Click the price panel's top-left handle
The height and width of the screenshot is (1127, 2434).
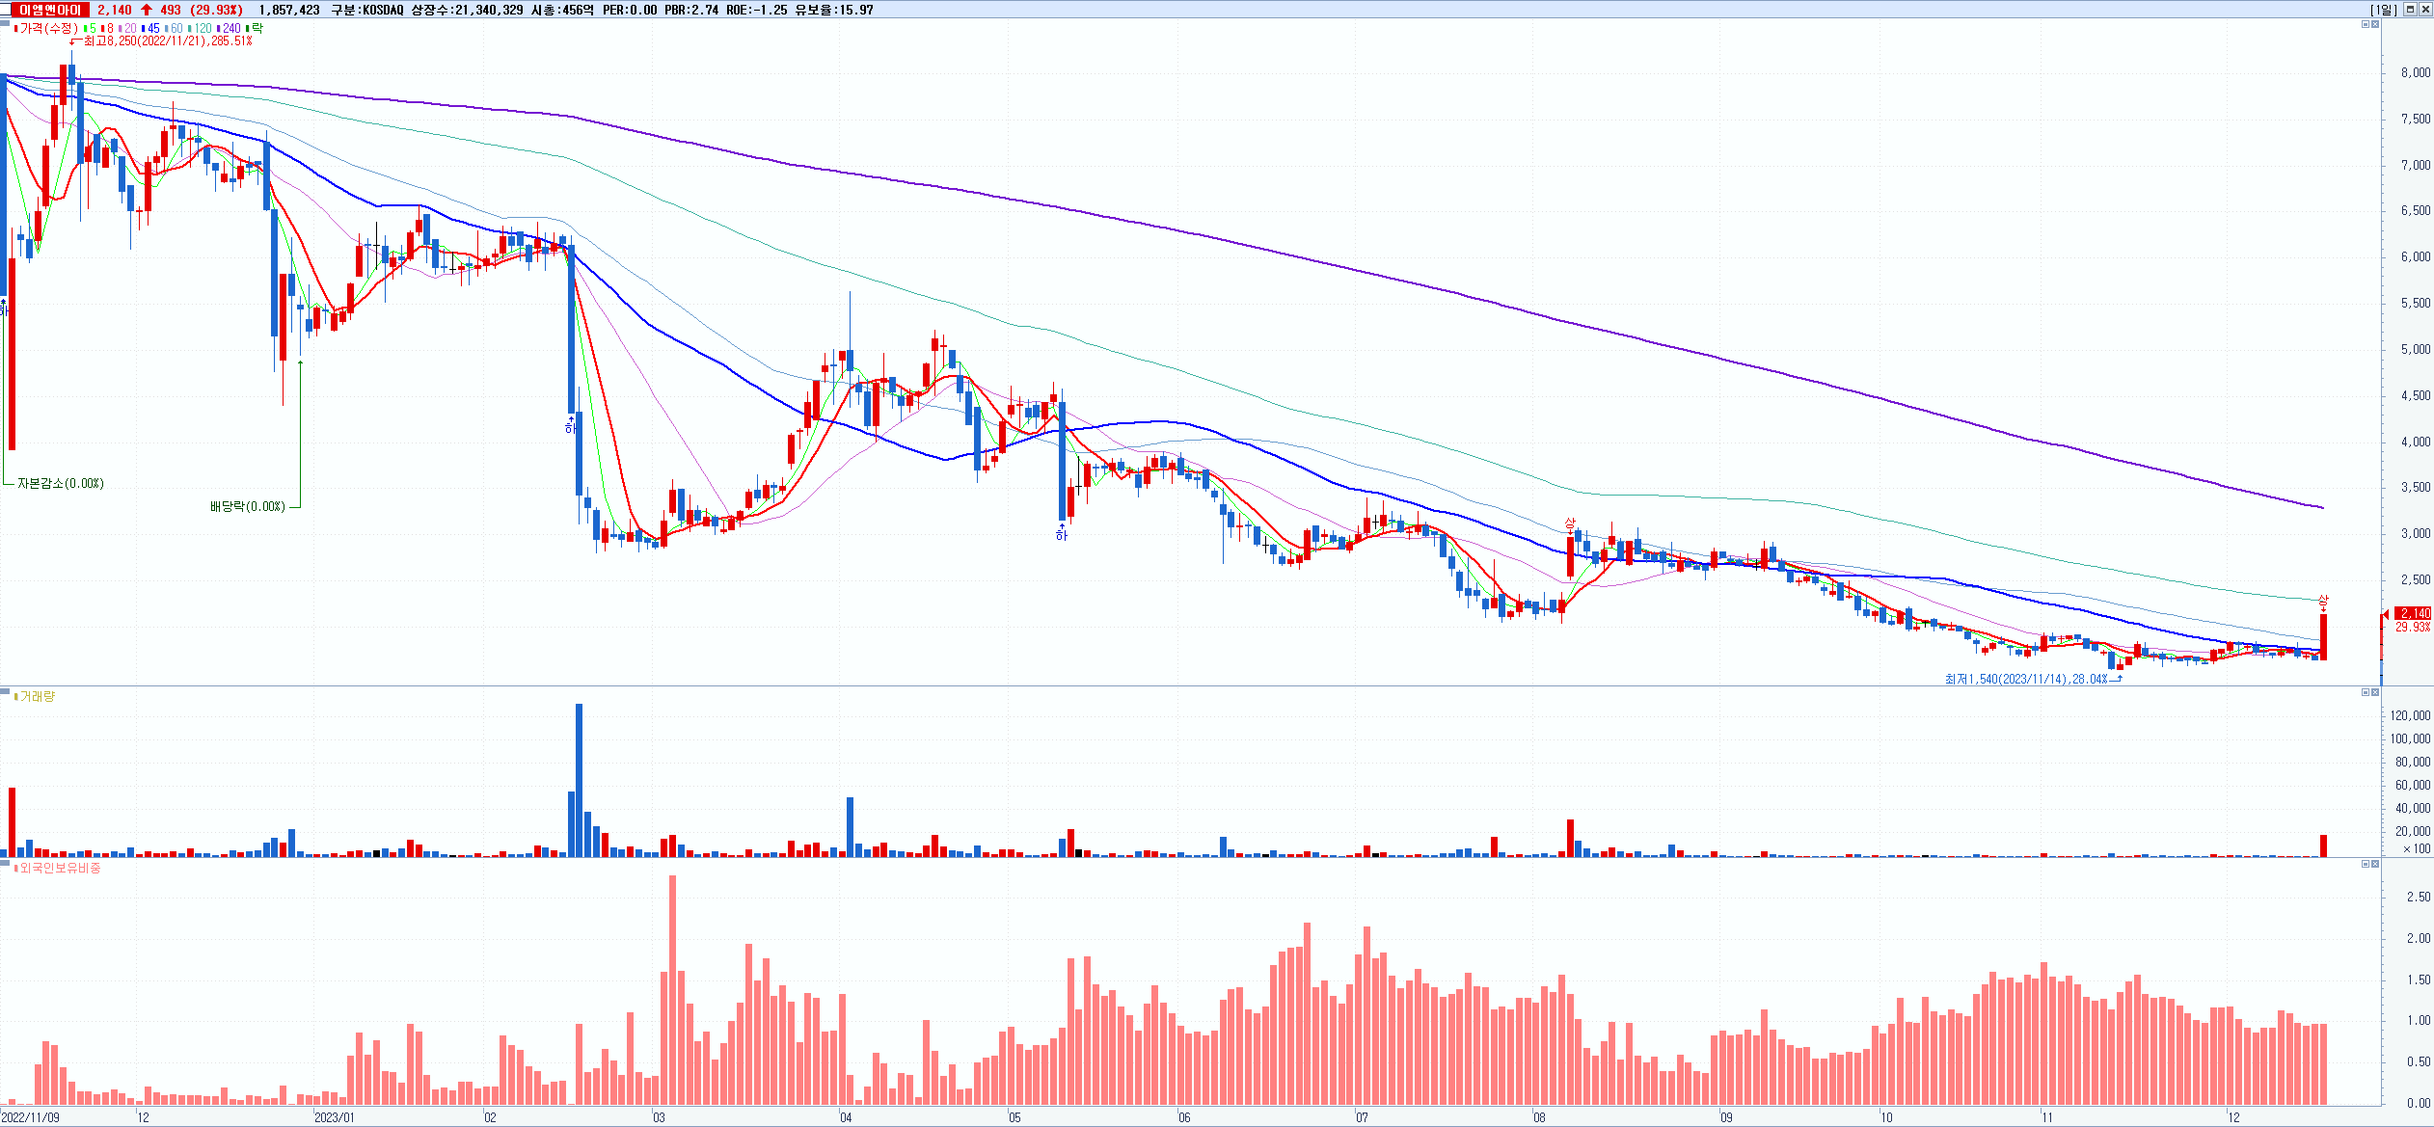(x=5, y=23)
